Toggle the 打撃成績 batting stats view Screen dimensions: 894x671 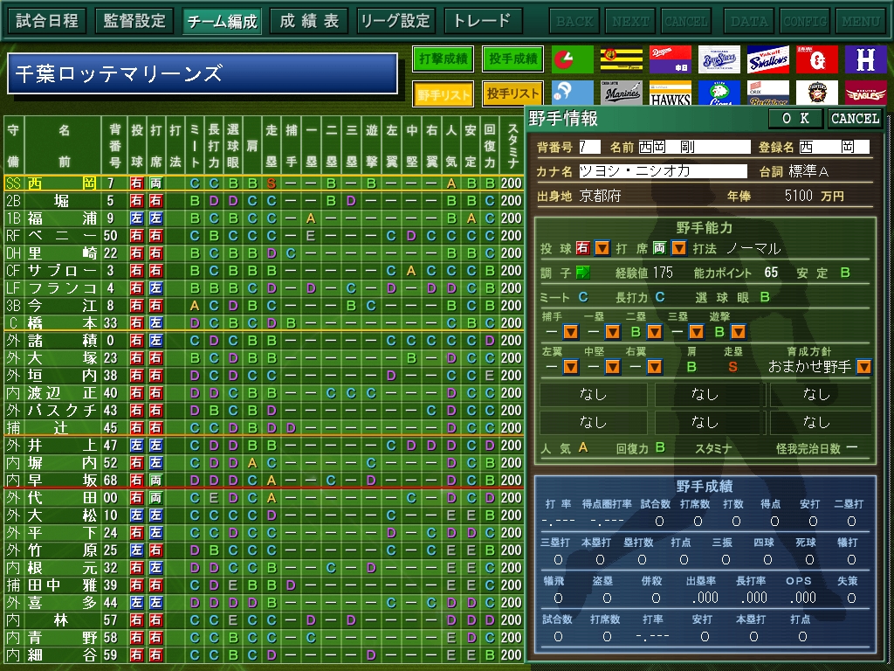coord(443,59)
